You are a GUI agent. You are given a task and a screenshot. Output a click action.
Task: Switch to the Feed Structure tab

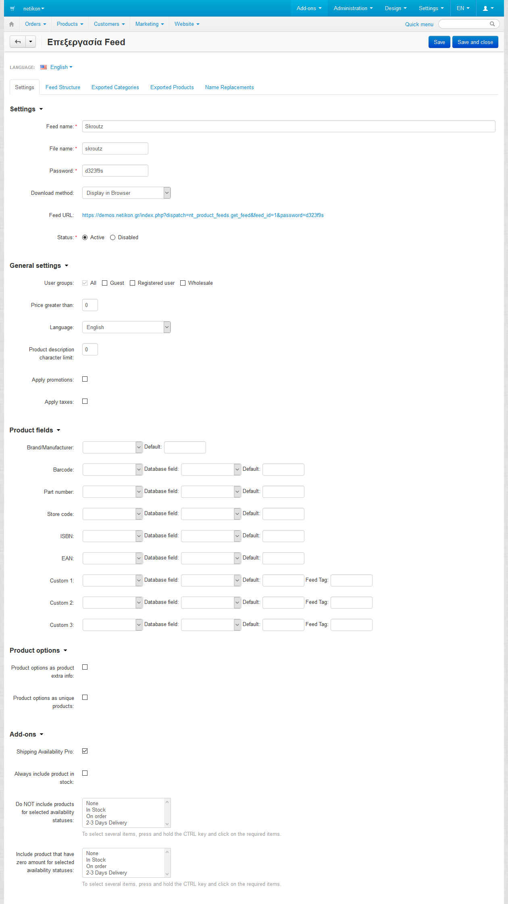pos(63,88)
